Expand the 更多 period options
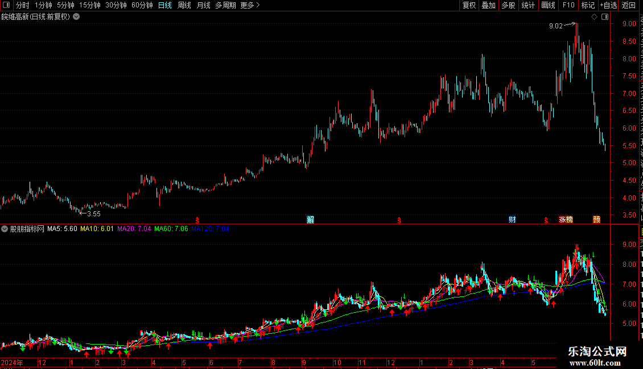 pos(250,5)
